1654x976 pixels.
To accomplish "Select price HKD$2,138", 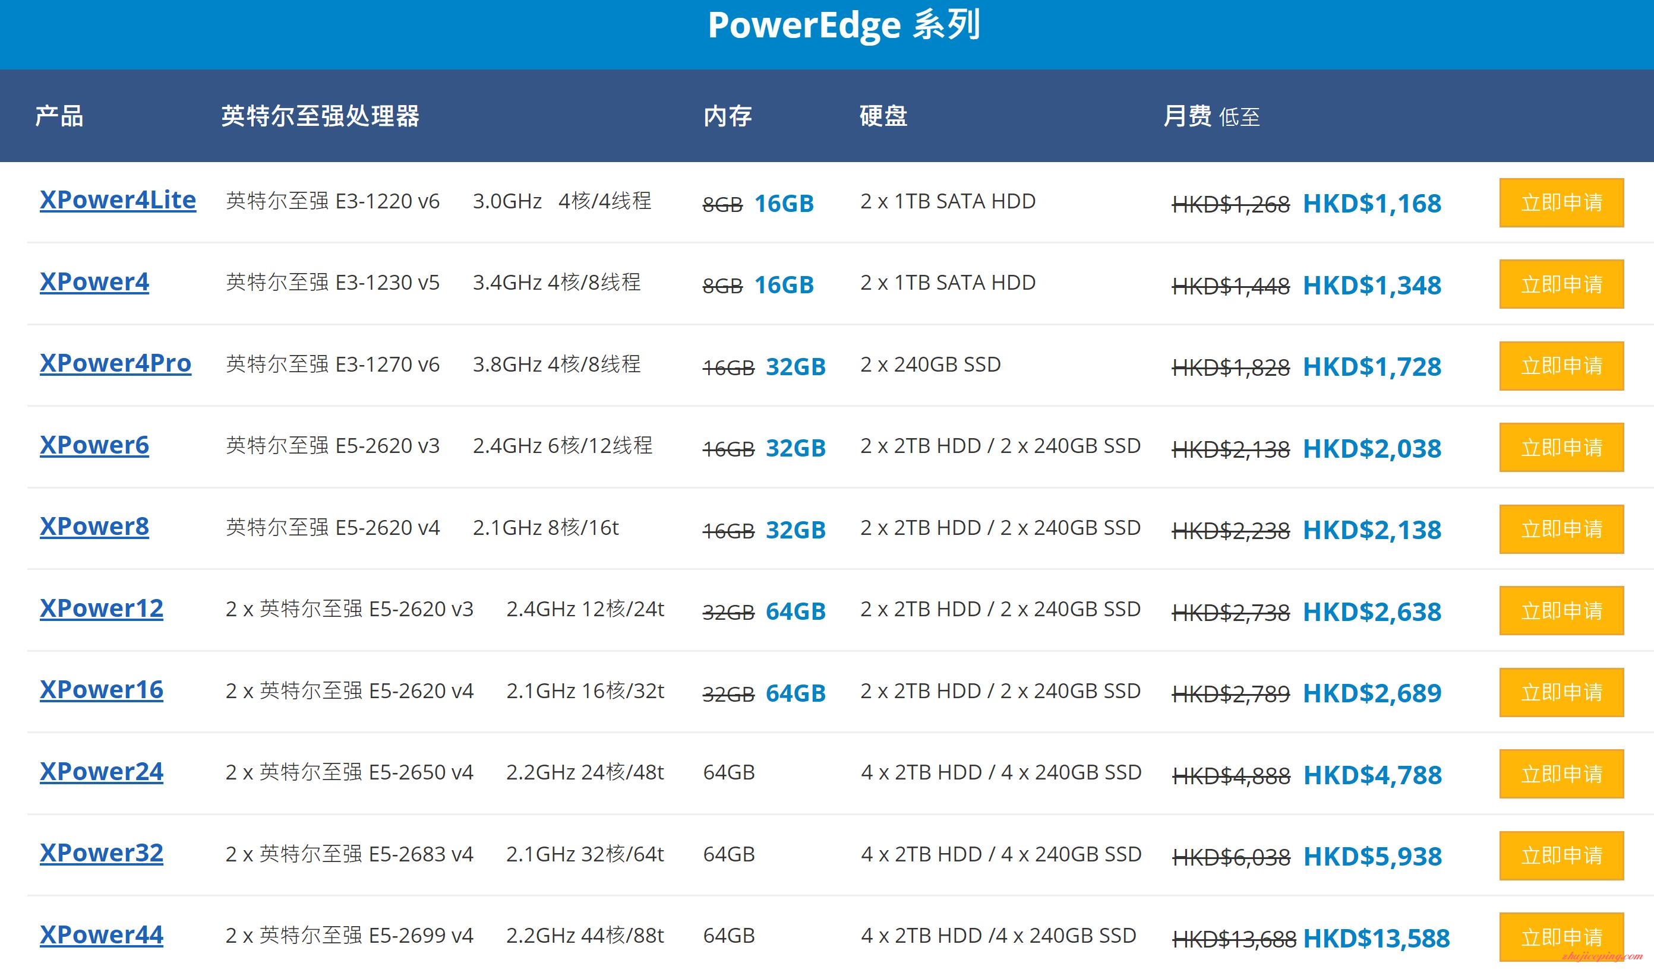I will (1372, 530).
